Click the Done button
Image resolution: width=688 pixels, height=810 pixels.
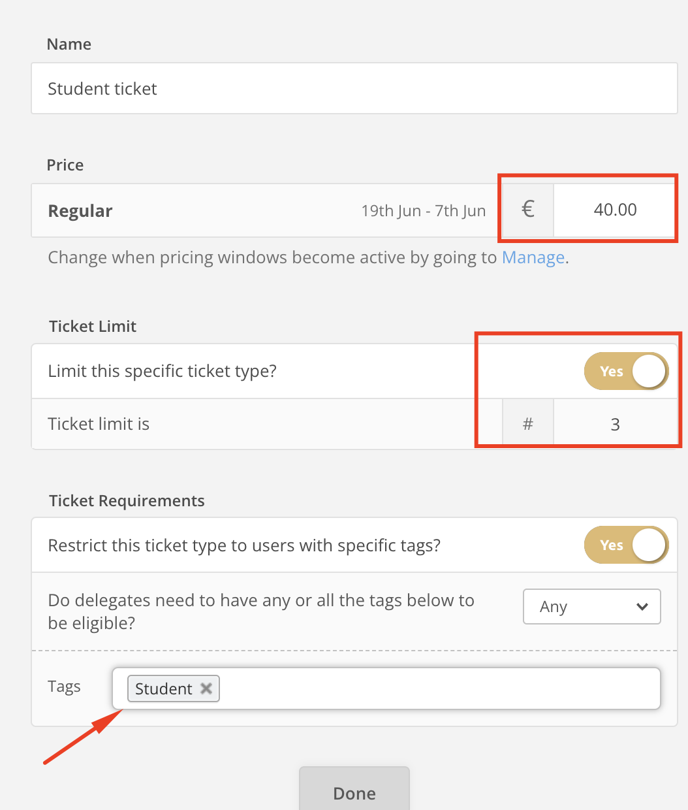[x=354, y=789]
